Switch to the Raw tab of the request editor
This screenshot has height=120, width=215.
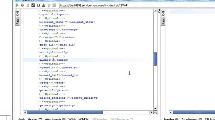click(17, 21)
